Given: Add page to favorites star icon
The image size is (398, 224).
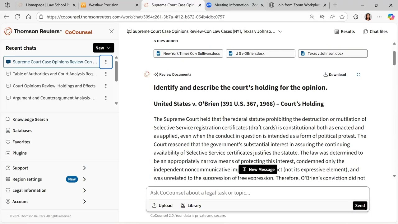Looking at the screenshot, I should click(342, 17).
